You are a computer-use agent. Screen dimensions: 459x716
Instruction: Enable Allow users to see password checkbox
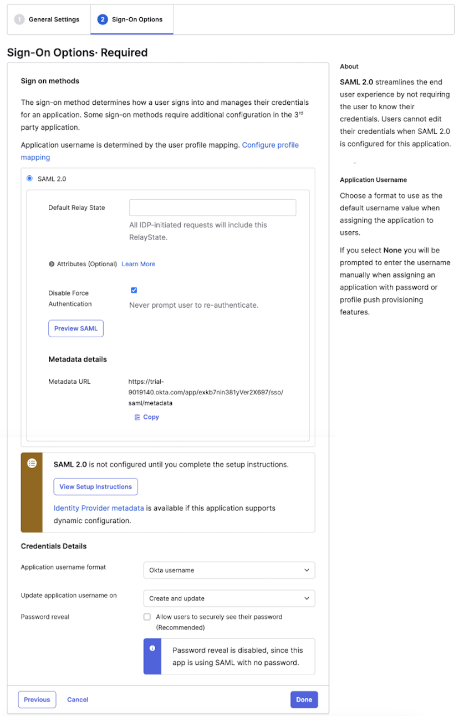(x=147, y=617)
